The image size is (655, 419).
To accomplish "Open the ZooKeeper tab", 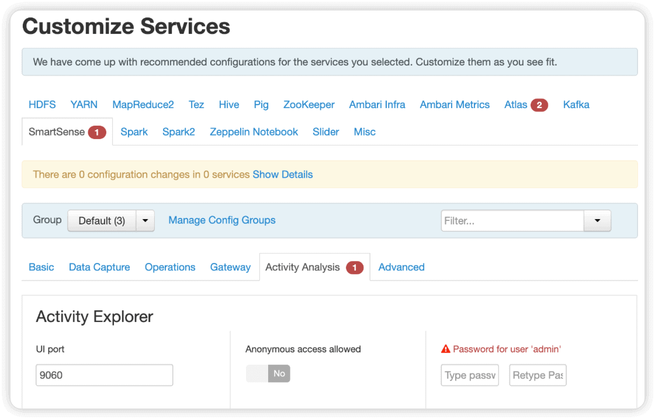I will click(x=309, y=105).
